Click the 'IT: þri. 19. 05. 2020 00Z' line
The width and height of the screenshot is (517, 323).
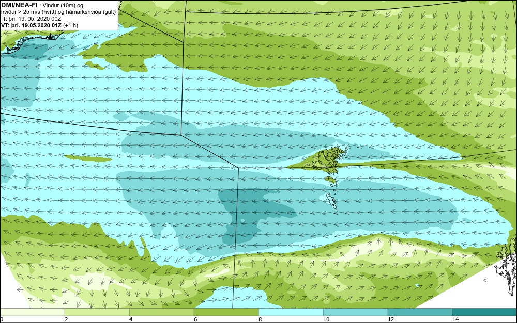[31, 19]
